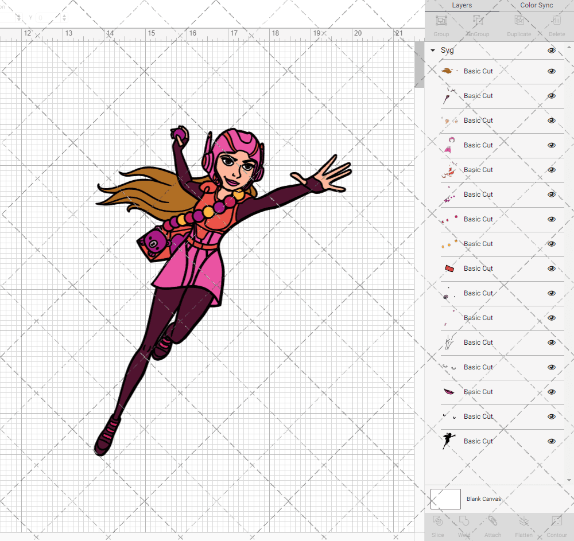Viewport: 574px width, 541px height.
Task: Click the Group icon in the Layers panel
Action: (x=441, y=21)
